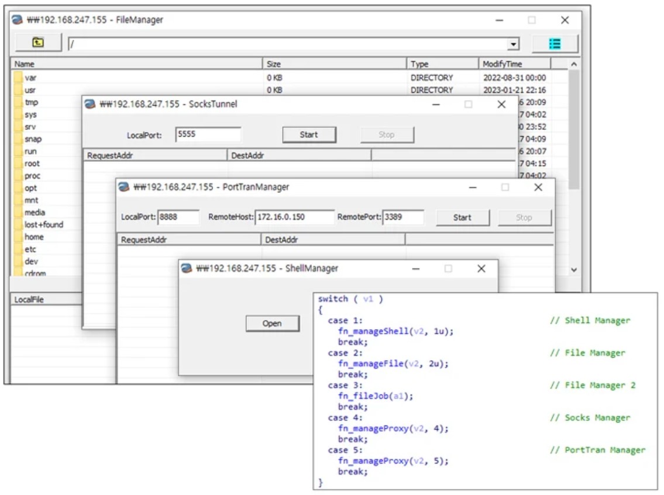Click SocksTunnel RequestAddr column header

pos(155,155)
